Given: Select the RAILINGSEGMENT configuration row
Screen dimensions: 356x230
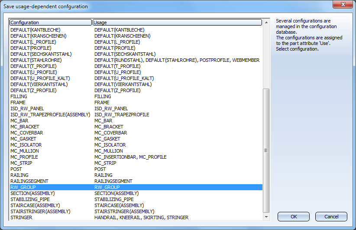Looking at the screenshot, I should (136, 181).
